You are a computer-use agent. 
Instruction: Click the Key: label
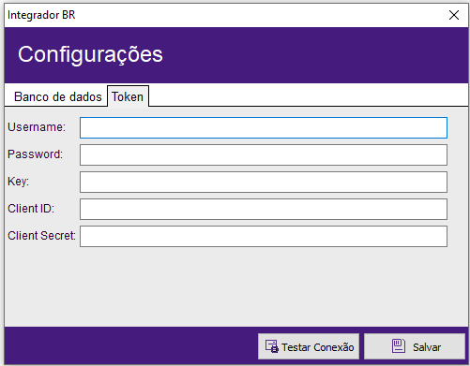[18, 182]
